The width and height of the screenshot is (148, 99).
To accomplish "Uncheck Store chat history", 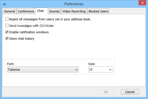I will tap(7, 38).
